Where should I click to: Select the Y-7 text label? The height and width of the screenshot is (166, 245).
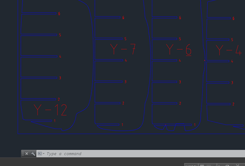(x=123, y=49)
